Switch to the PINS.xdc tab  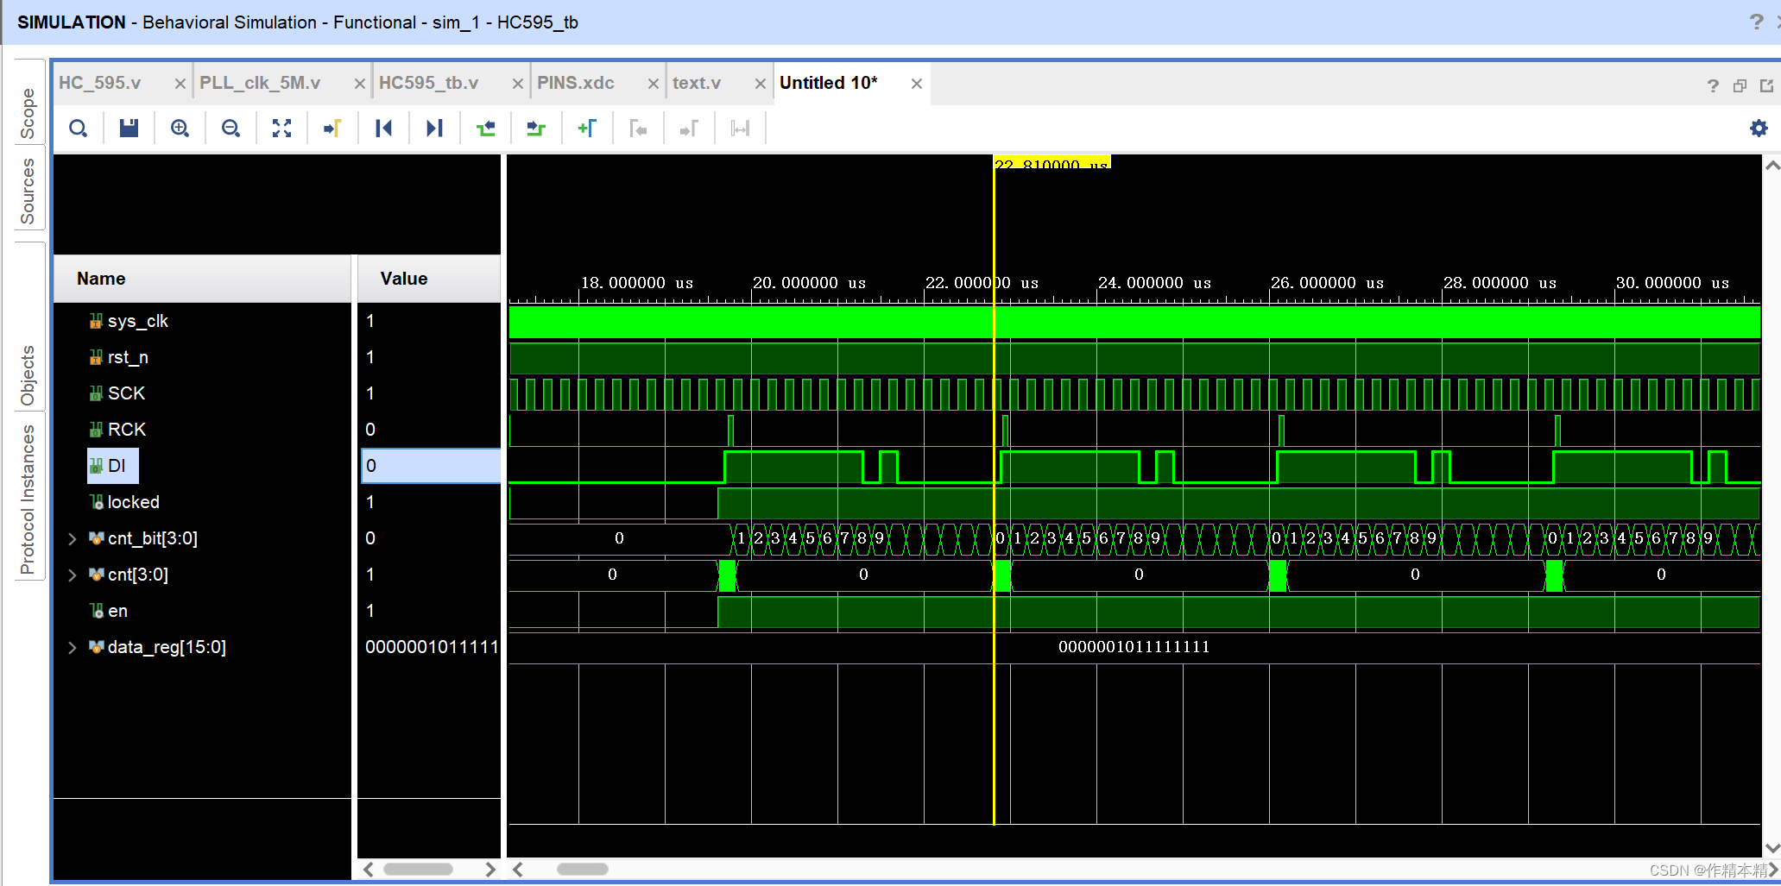click(x=575, y=82)
